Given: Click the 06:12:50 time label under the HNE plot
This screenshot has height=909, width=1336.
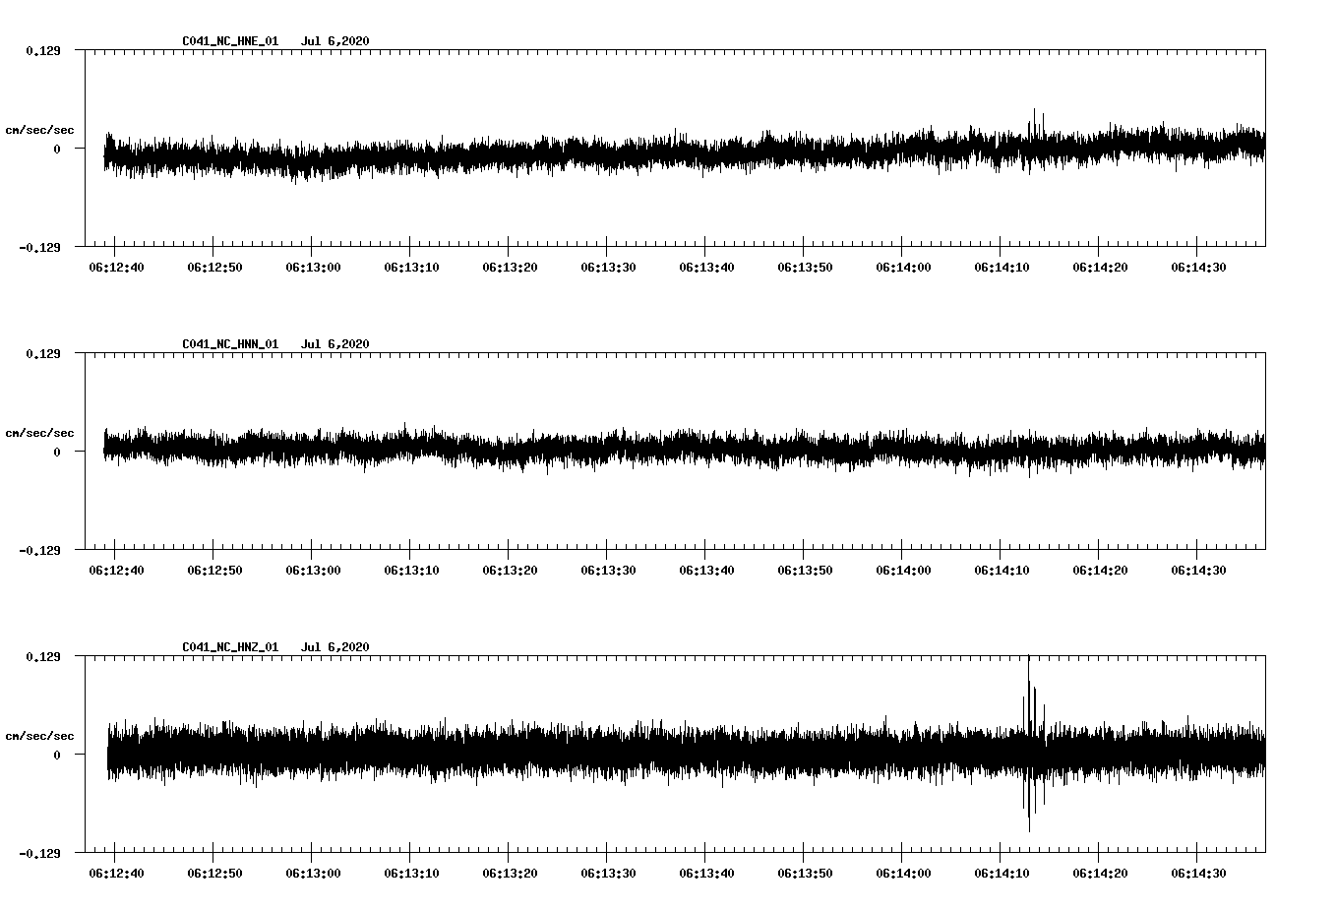Looking at the screenshot, I should [214, 267].
